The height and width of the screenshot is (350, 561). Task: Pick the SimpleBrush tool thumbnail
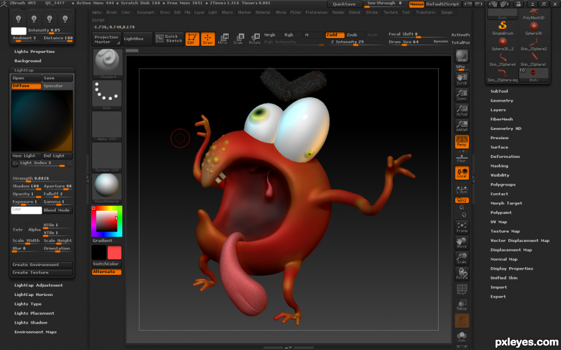point(502,28)
